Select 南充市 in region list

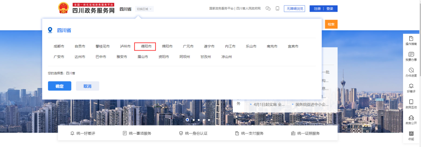point(272,46)
